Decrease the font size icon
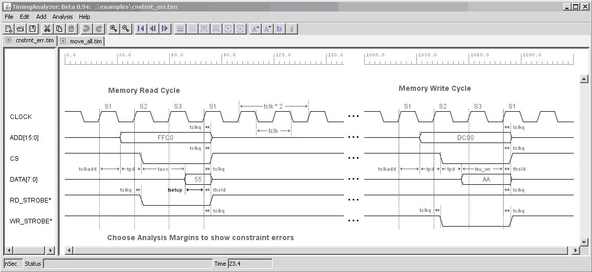 click(x=268, y=29)
